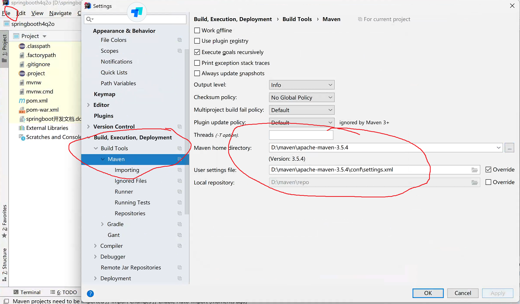Click the springbooth4q2o project folder icon
Viewport: 520px width, 304px height.
coord(7,24)
